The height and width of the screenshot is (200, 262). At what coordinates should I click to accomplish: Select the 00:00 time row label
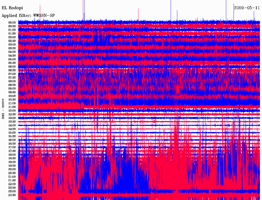[x=12, y=23]
